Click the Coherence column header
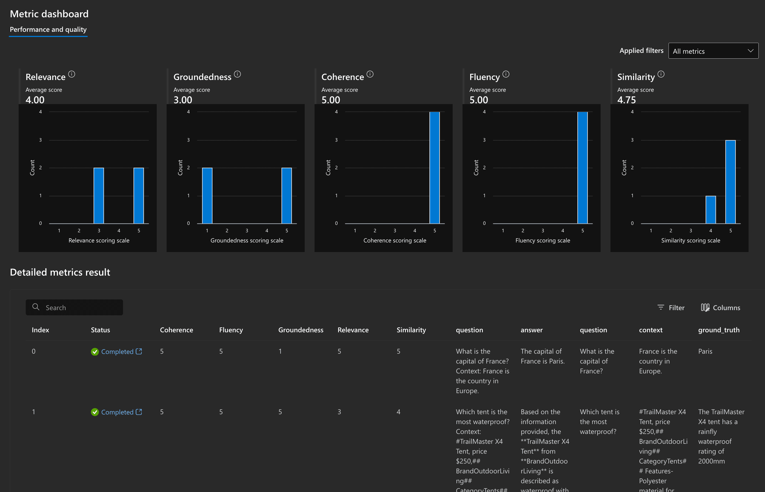Screen dimensions: 765x492 click(x=176, y=330)
